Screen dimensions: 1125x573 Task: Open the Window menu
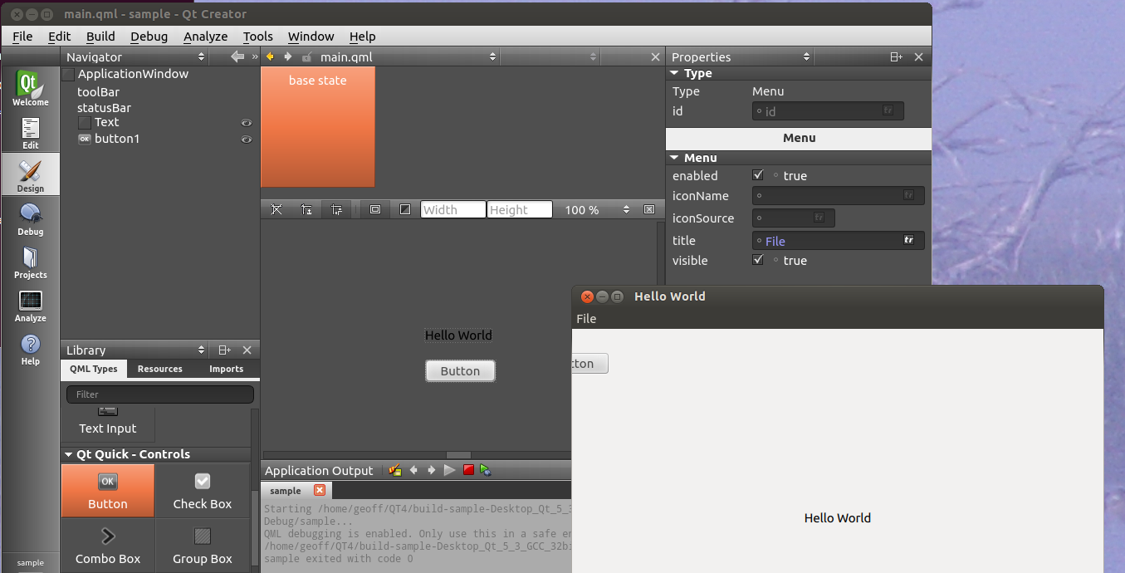coord(311,36)
